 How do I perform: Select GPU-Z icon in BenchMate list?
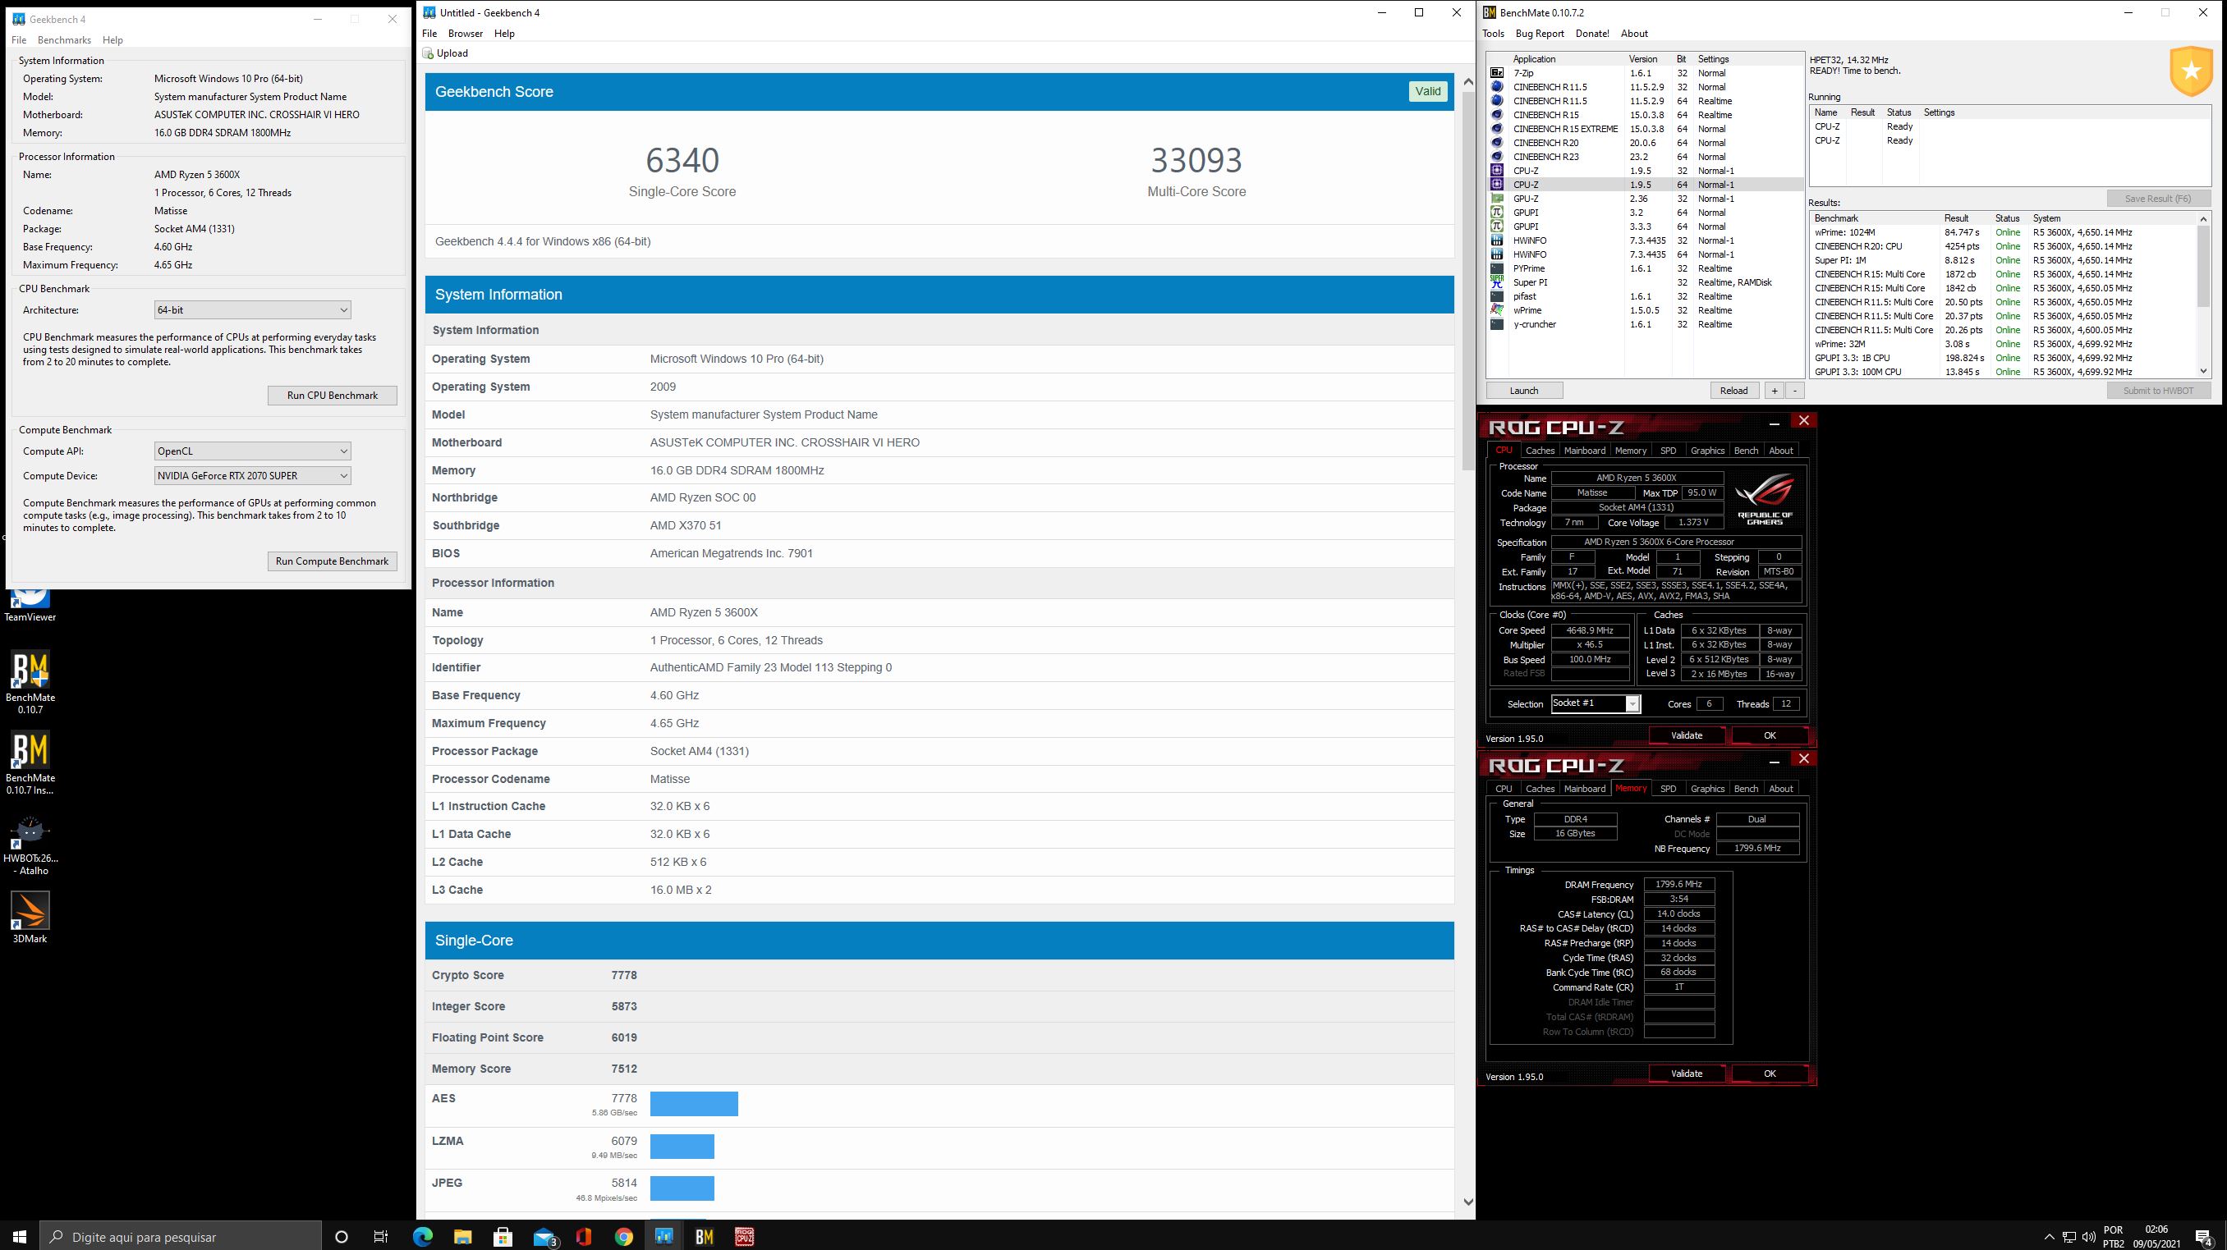(x=1497, y=199)
